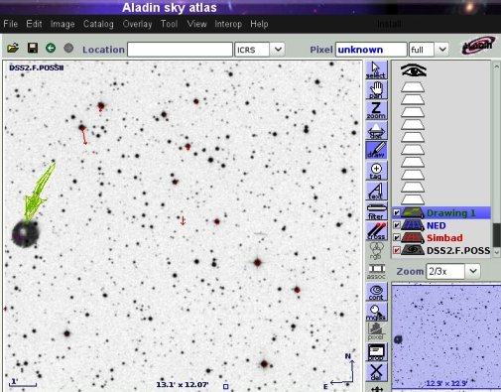
Task: Click the zoom overview thumbnail
Action: pyautogui.click(x=445, y=335)
